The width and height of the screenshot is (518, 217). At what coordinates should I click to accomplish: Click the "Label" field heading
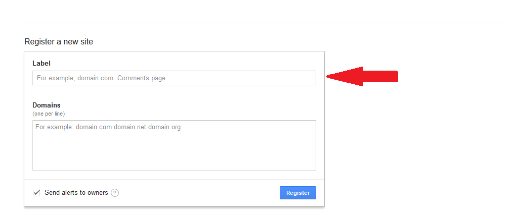coord(41,64)
